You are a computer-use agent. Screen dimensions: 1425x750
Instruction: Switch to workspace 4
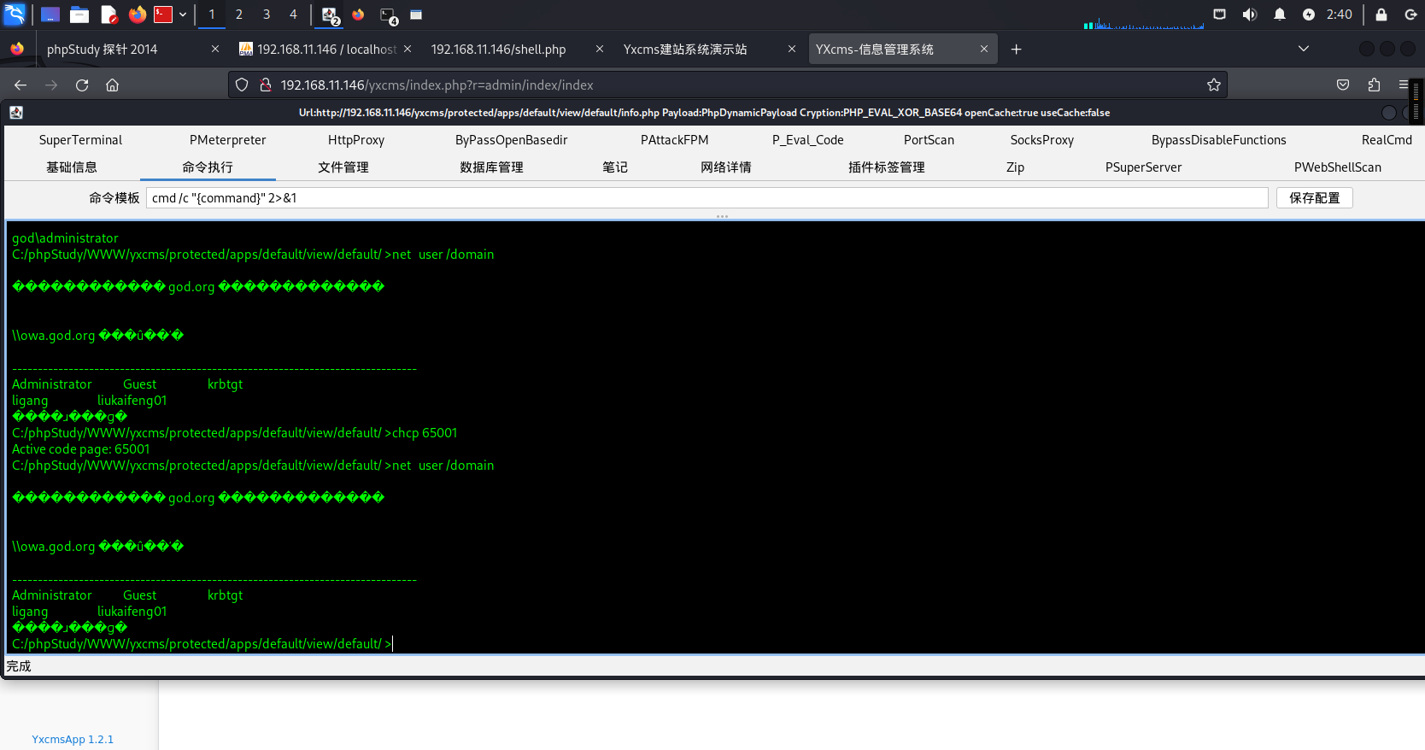[x=293, y=15]
